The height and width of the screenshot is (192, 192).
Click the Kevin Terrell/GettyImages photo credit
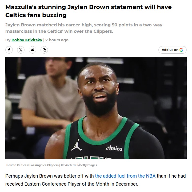coord(79,165)
